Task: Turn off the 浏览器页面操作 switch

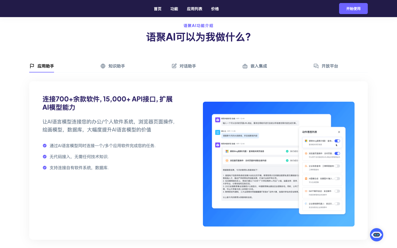Action: point(337,153)
